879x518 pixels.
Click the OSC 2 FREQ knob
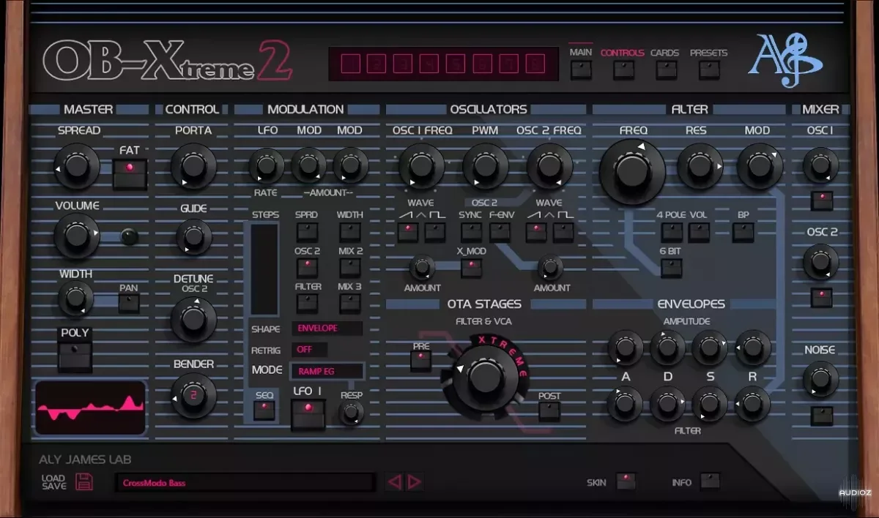coord(549,166)
